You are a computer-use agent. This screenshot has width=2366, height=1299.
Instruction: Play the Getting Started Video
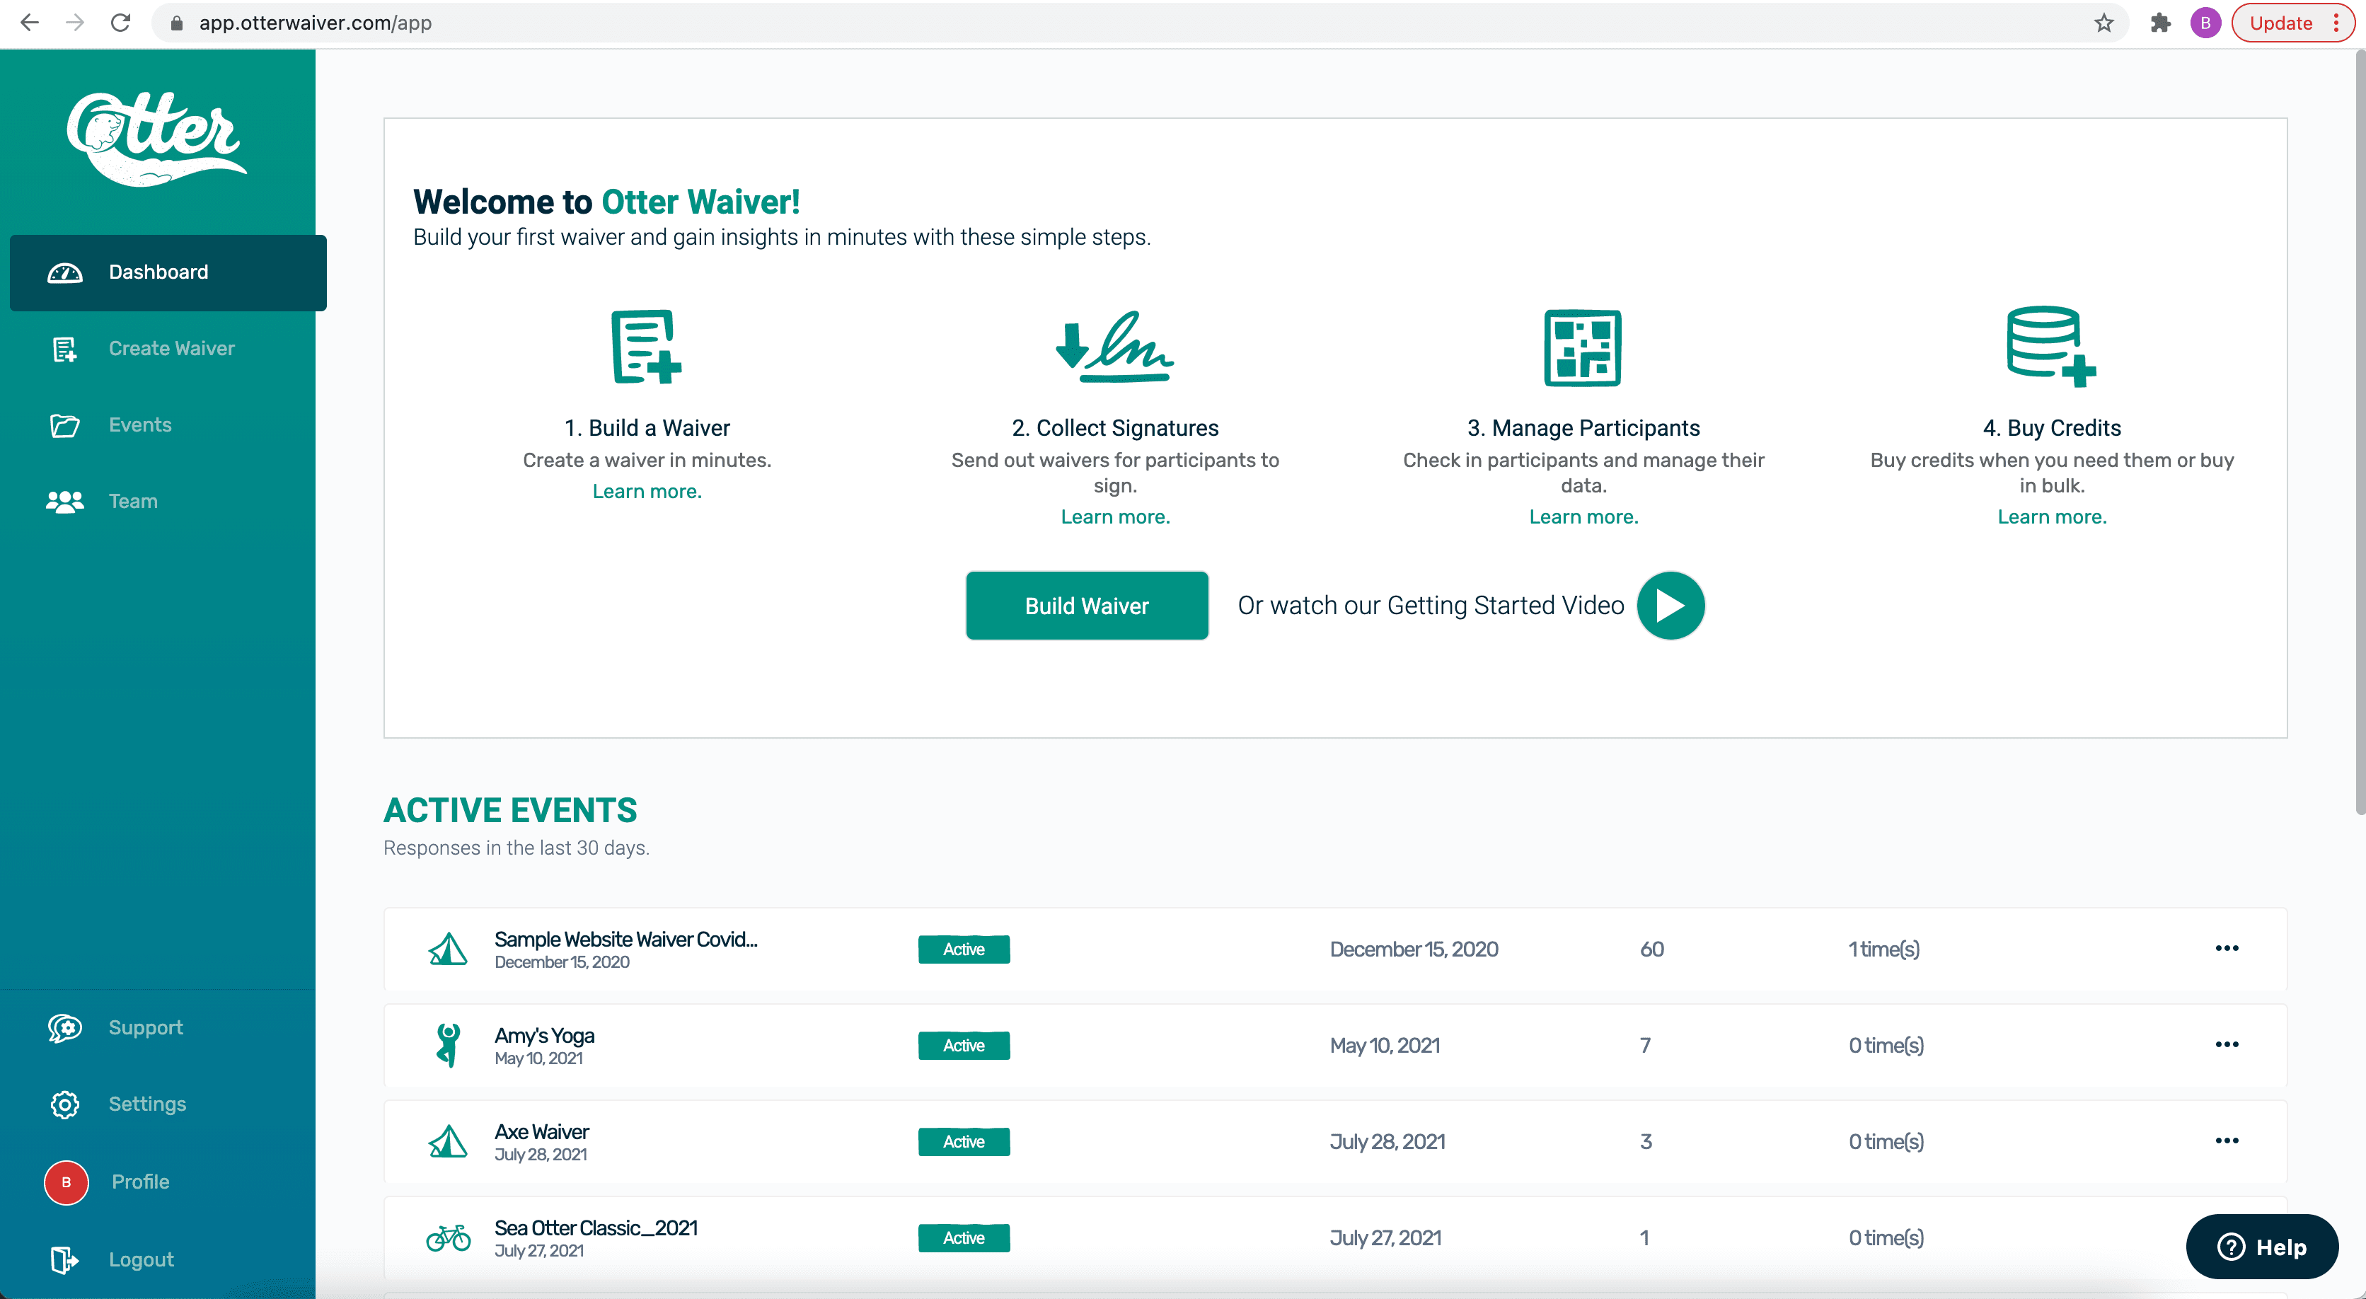1670,606
